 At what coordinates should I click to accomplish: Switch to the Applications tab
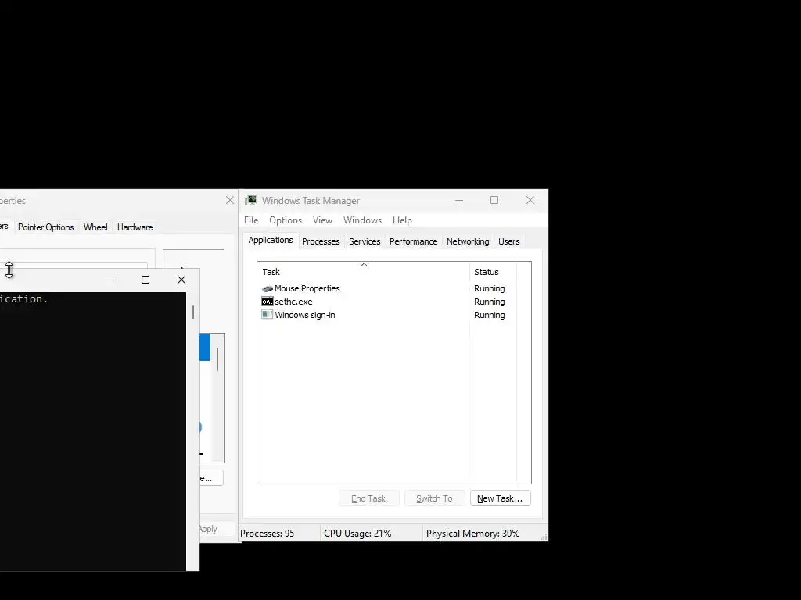(271, 241)
